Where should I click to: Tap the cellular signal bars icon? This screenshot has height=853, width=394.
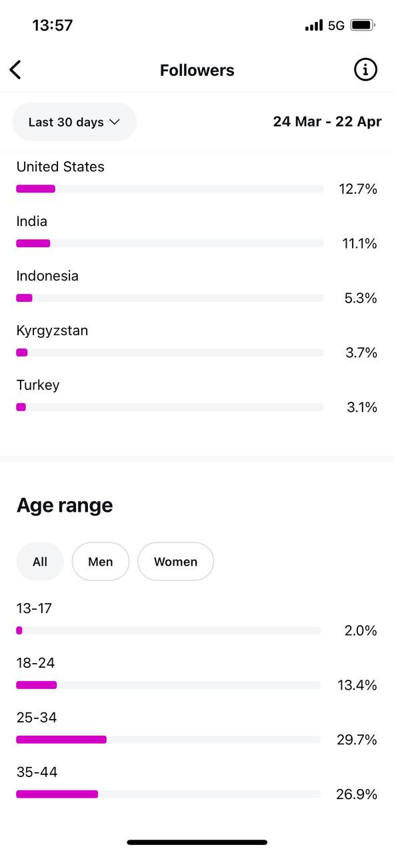click(314, 25)
